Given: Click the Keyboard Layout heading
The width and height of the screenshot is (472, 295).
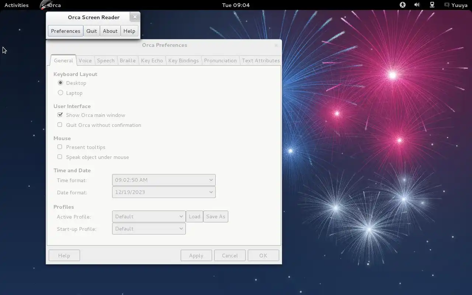Looking at the screenshot, I should [75, 74].
